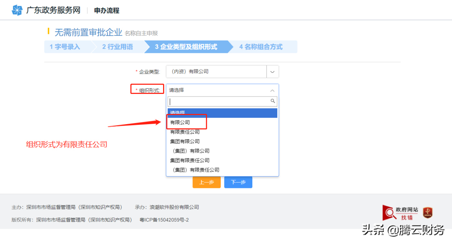Select highlighted 请选择 placeholder option
The image size is (452, 243).
222,113
